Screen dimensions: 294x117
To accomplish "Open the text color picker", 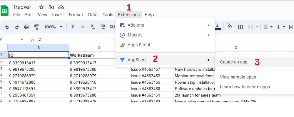I will click(218, 27).
